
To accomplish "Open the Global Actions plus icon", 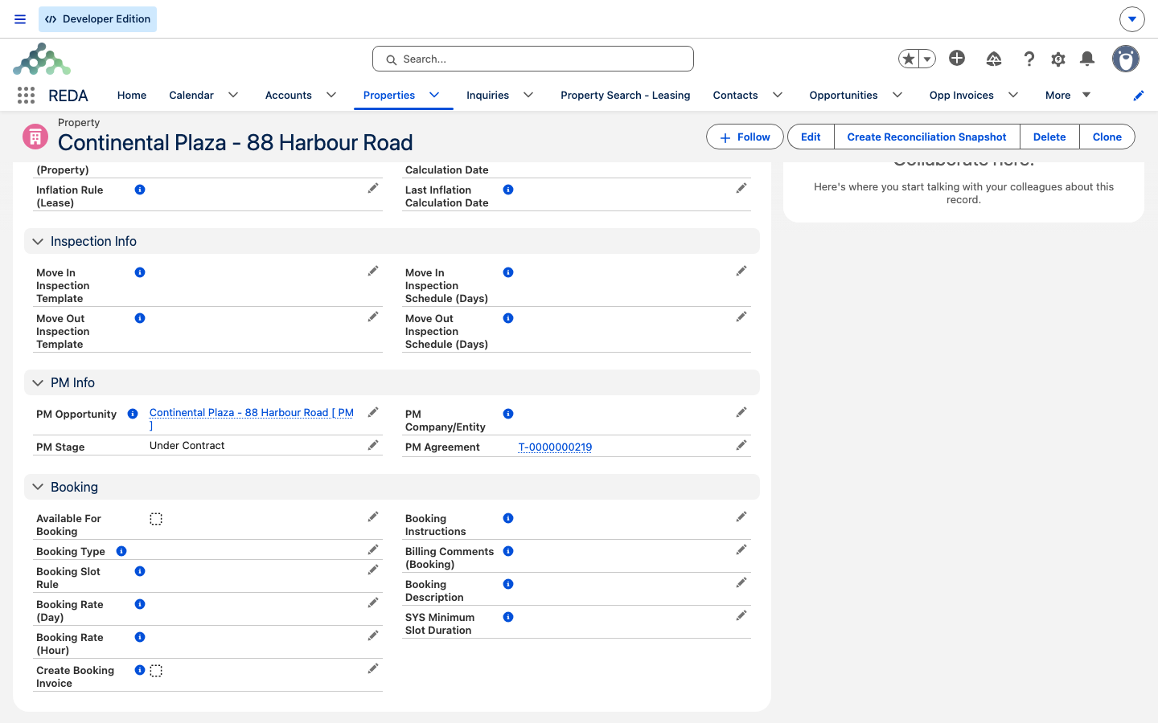I will click(x=957, y=58).
